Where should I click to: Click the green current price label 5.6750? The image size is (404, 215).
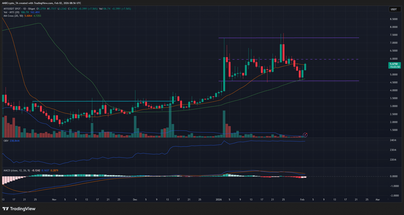[395, 65]
